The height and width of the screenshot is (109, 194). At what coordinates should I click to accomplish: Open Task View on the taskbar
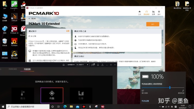[x=59, y=107]
